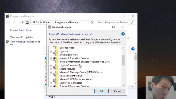Open the recent locations dropdown arrow
The width and height of the screenshot is (176, 99).
(18, 23)
